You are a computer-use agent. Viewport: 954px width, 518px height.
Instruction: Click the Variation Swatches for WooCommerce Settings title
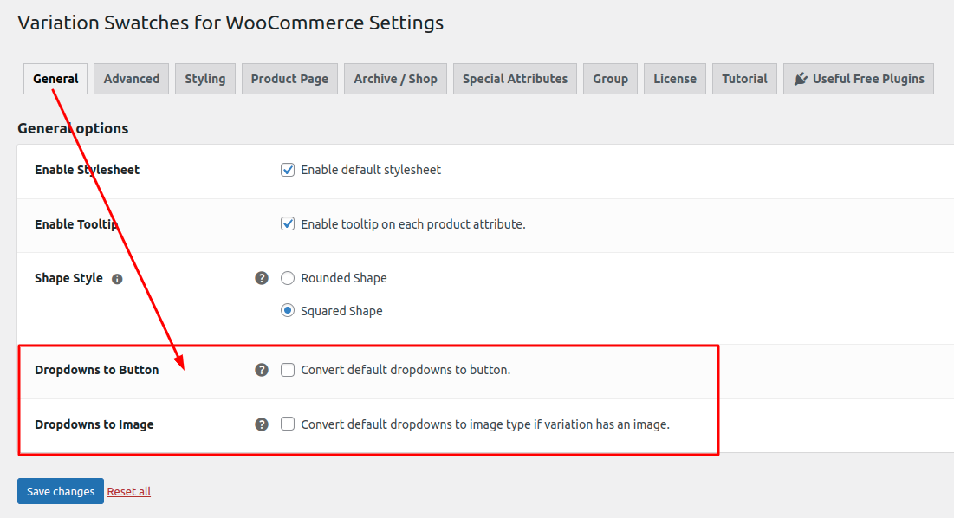[230, 23]
